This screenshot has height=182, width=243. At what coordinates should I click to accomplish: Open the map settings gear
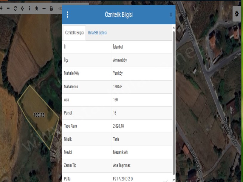(237, 14)
